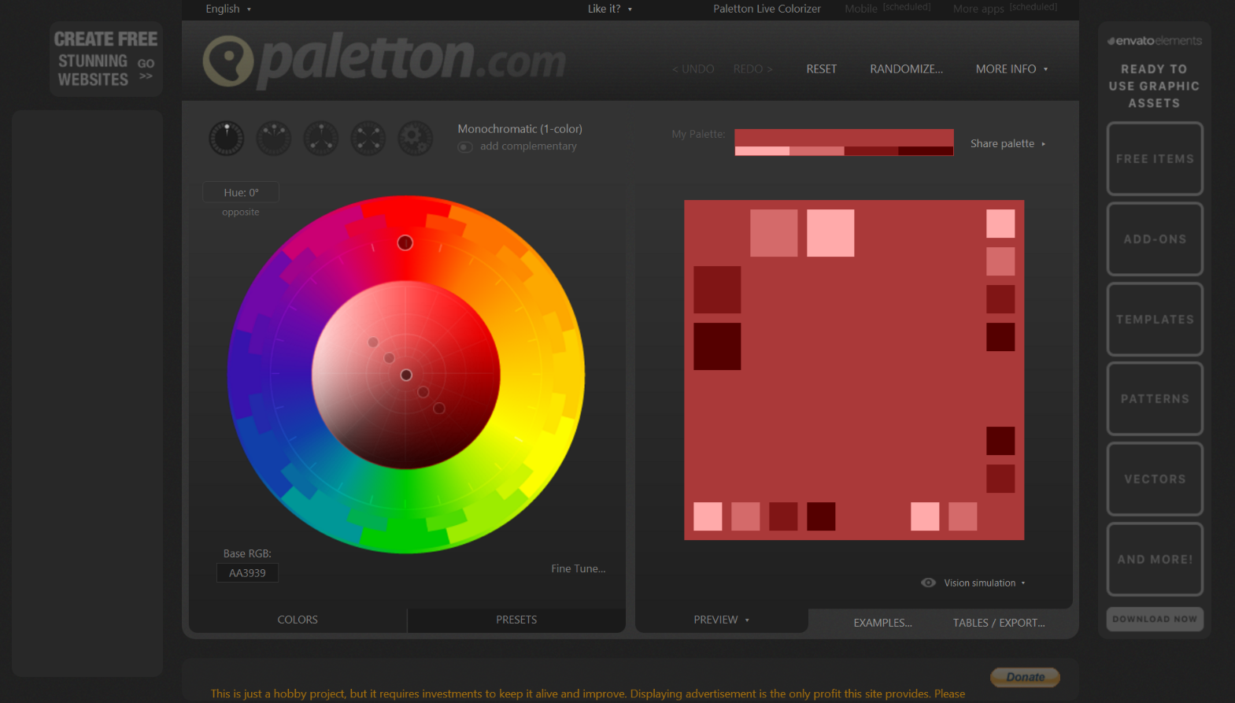Image resolution: width=1235 pixels, height=703 pixels.
Task: Open the Share palette dropdown
Action: (x=1008, y=143)
